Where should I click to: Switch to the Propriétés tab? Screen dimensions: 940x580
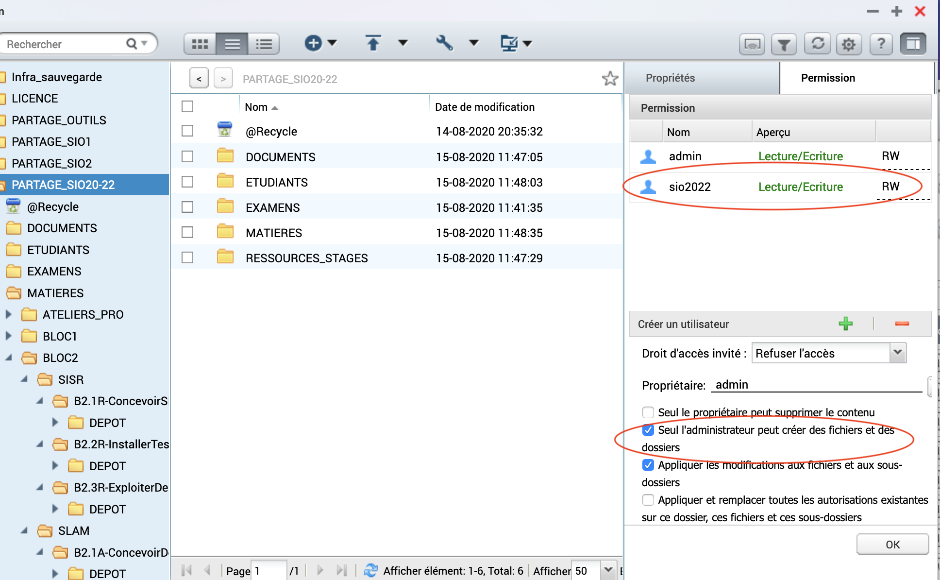point(670,78)
